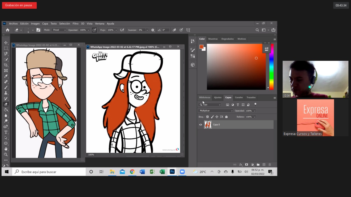Toggle lock all padlock icon
The image size is (351, 197).
point(226,117)
